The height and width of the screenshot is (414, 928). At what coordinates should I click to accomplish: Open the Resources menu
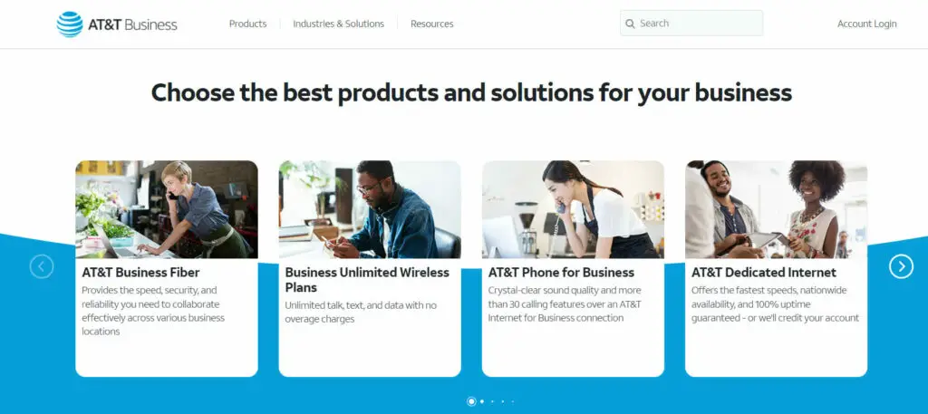point(432,24)
